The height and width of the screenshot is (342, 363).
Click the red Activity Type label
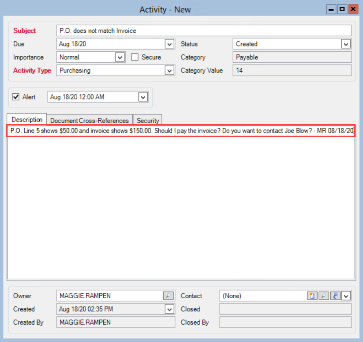(x=32, y=71)
